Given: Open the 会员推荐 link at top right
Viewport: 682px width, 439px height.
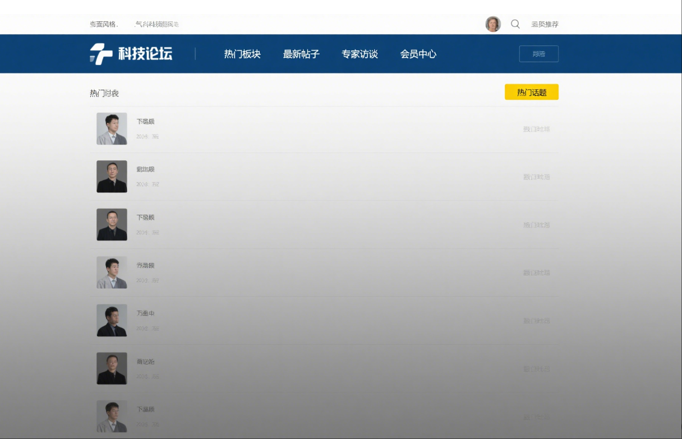Looking at the screenshot, I should pos(545,24).
